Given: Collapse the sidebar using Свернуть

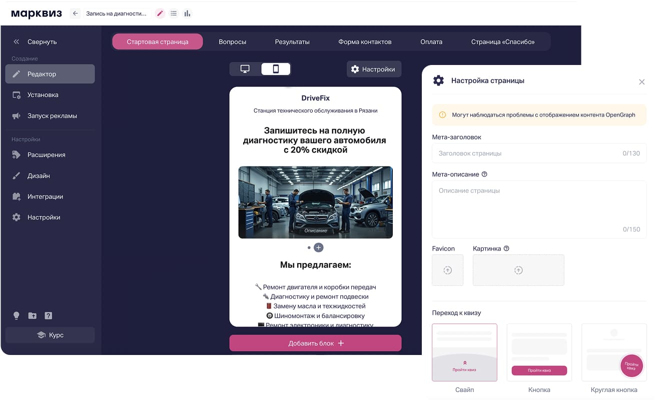Looking at the screenshot, I should [36, 42].
